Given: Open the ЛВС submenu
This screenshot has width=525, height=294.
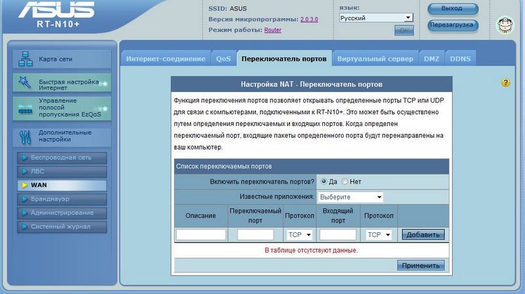Looking at the screenshot, I should pos(62,171).
